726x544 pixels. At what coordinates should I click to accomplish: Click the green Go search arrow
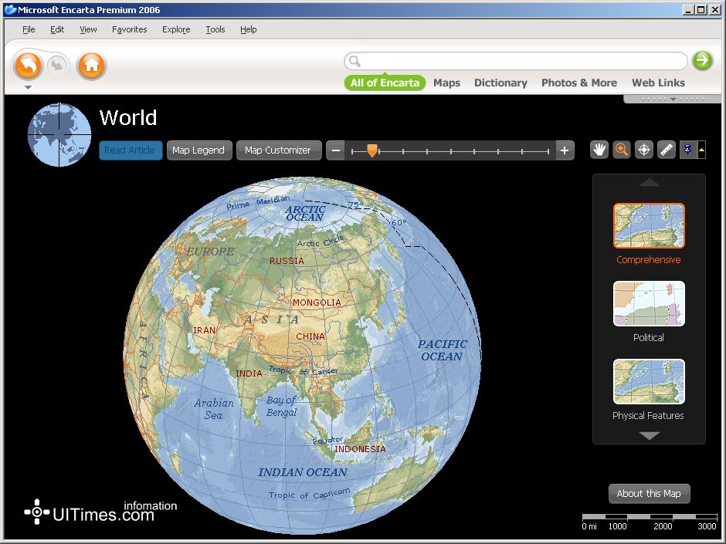[702, 60]
